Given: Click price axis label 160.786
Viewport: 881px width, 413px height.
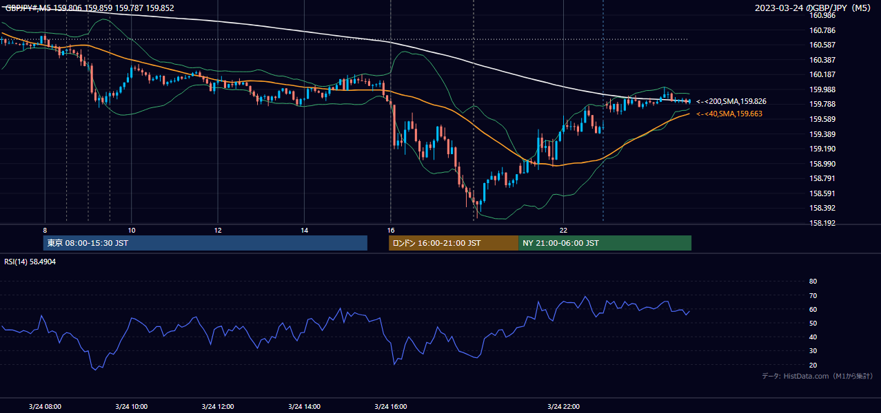Looking at the screenshot, I should pyautogui.click(x=822, y=30).
